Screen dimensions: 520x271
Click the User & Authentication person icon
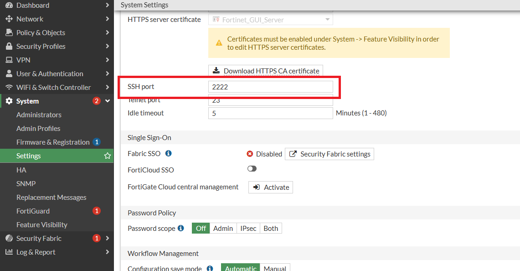click(9, 73)
